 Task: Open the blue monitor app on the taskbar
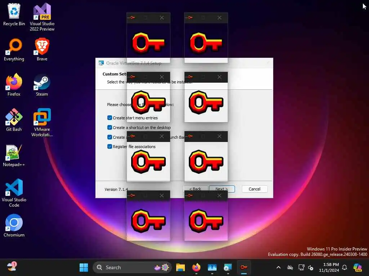[x=212, y=267]
